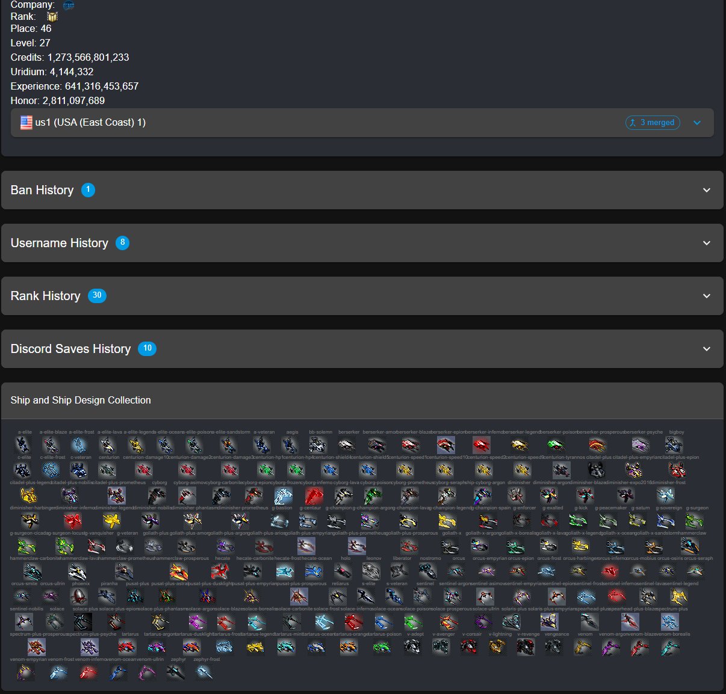
Task: Click the "3 merged" badge button
Action: 653,123
